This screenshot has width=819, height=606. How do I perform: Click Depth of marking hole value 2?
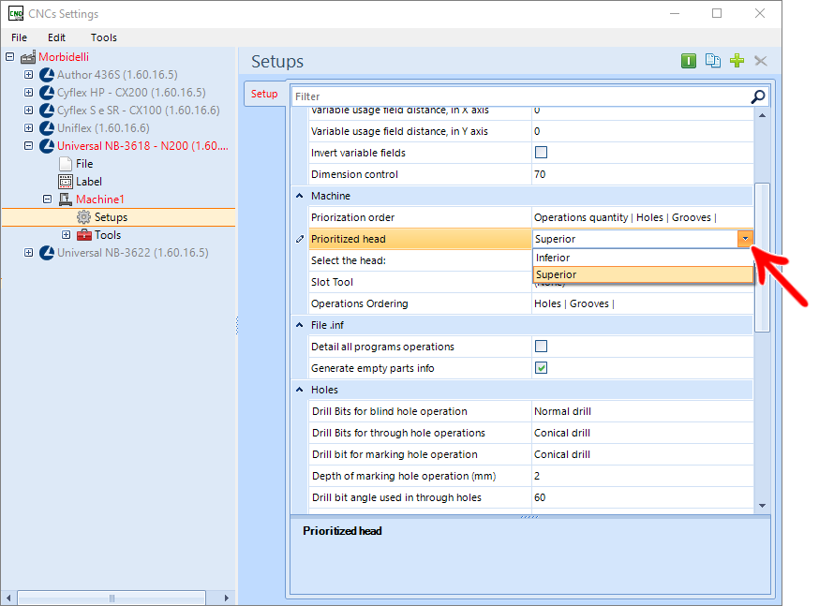(x=537, y=476)
